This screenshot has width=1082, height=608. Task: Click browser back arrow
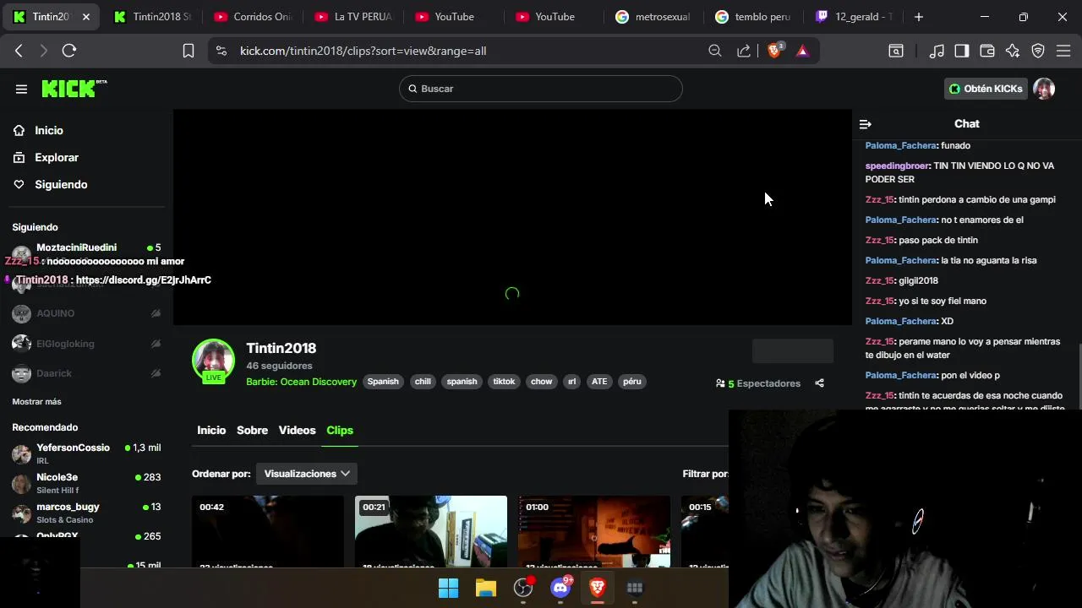point(19,51)
